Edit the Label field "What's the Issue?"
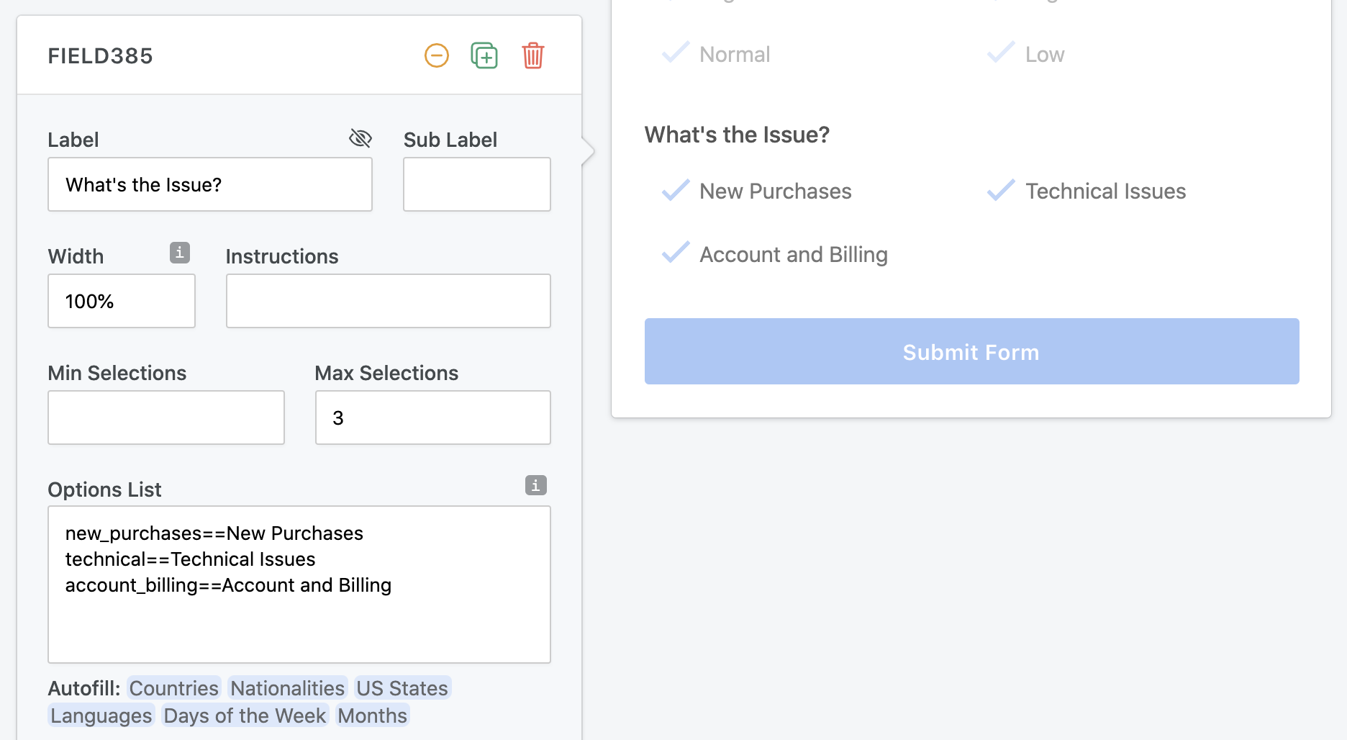 click(210, 184)
